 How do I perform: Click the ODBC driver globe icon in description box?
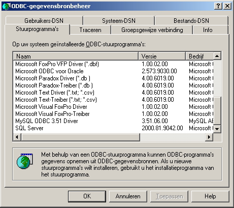pos(25,161)
